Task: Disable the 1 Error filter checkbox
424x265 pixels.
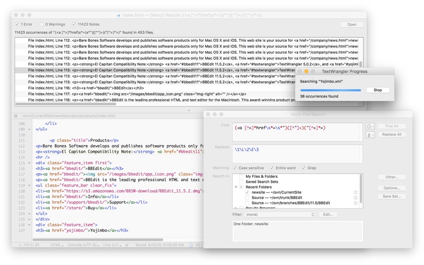Action: [17, 24]
